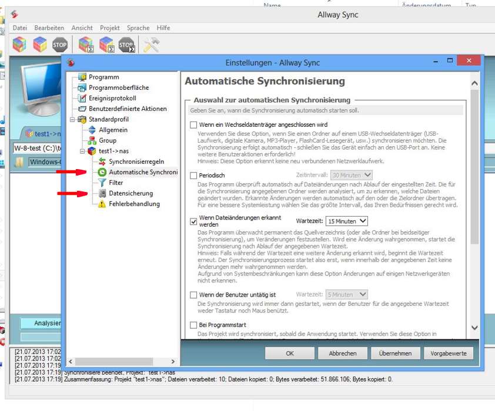Screen dimensions: 495x411
Task: Click the logo icon in Einstellungen title bar
Action: pyautogui.click(x=71, y=62)
